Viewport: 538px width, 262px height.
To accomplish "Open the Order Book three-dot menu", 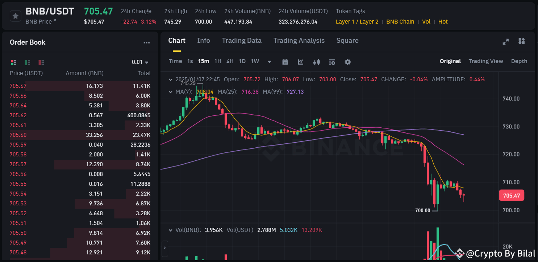I will pyautogui.click(x=146, y=42).
